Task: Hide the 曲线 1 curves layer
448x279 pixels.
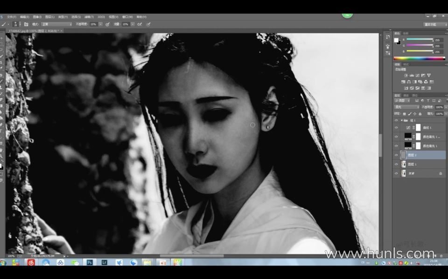Action: pyautogui.click(x=396, y=128)
